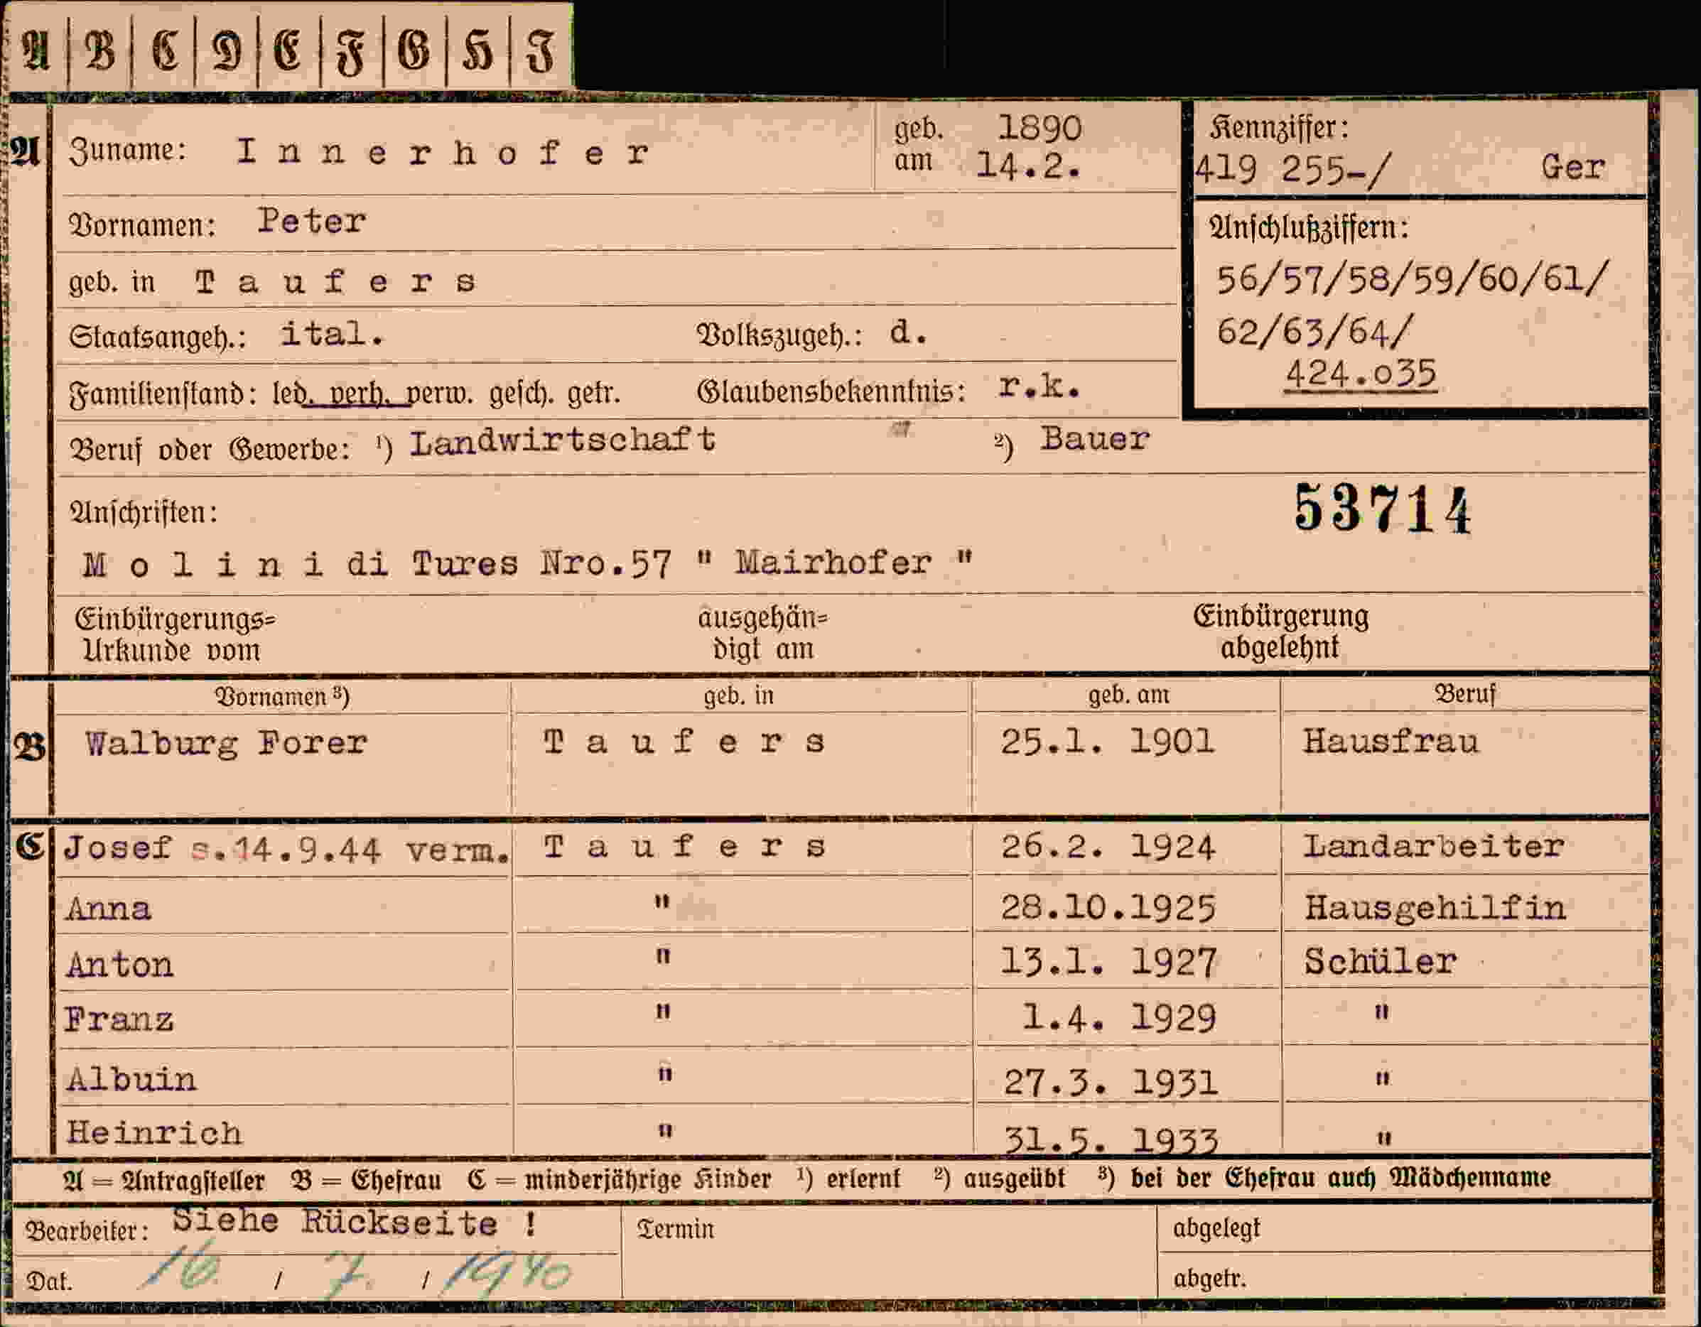The height and width of the screenshot is (1327, 1701).
Task: Click the wife's birth date "25.1. 1901"
Action: click(x=1108, y=742)
